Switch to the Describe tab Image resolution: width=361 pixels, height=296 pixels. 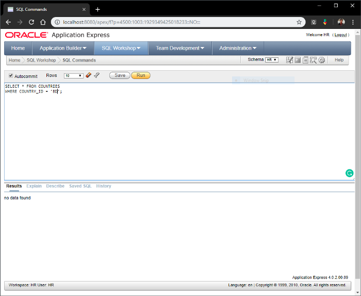(55, 186)
